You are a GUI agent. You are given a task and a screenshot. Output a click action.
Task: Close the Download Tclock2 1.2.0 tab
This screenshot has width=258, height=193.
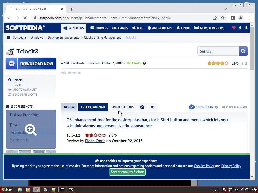62,9
